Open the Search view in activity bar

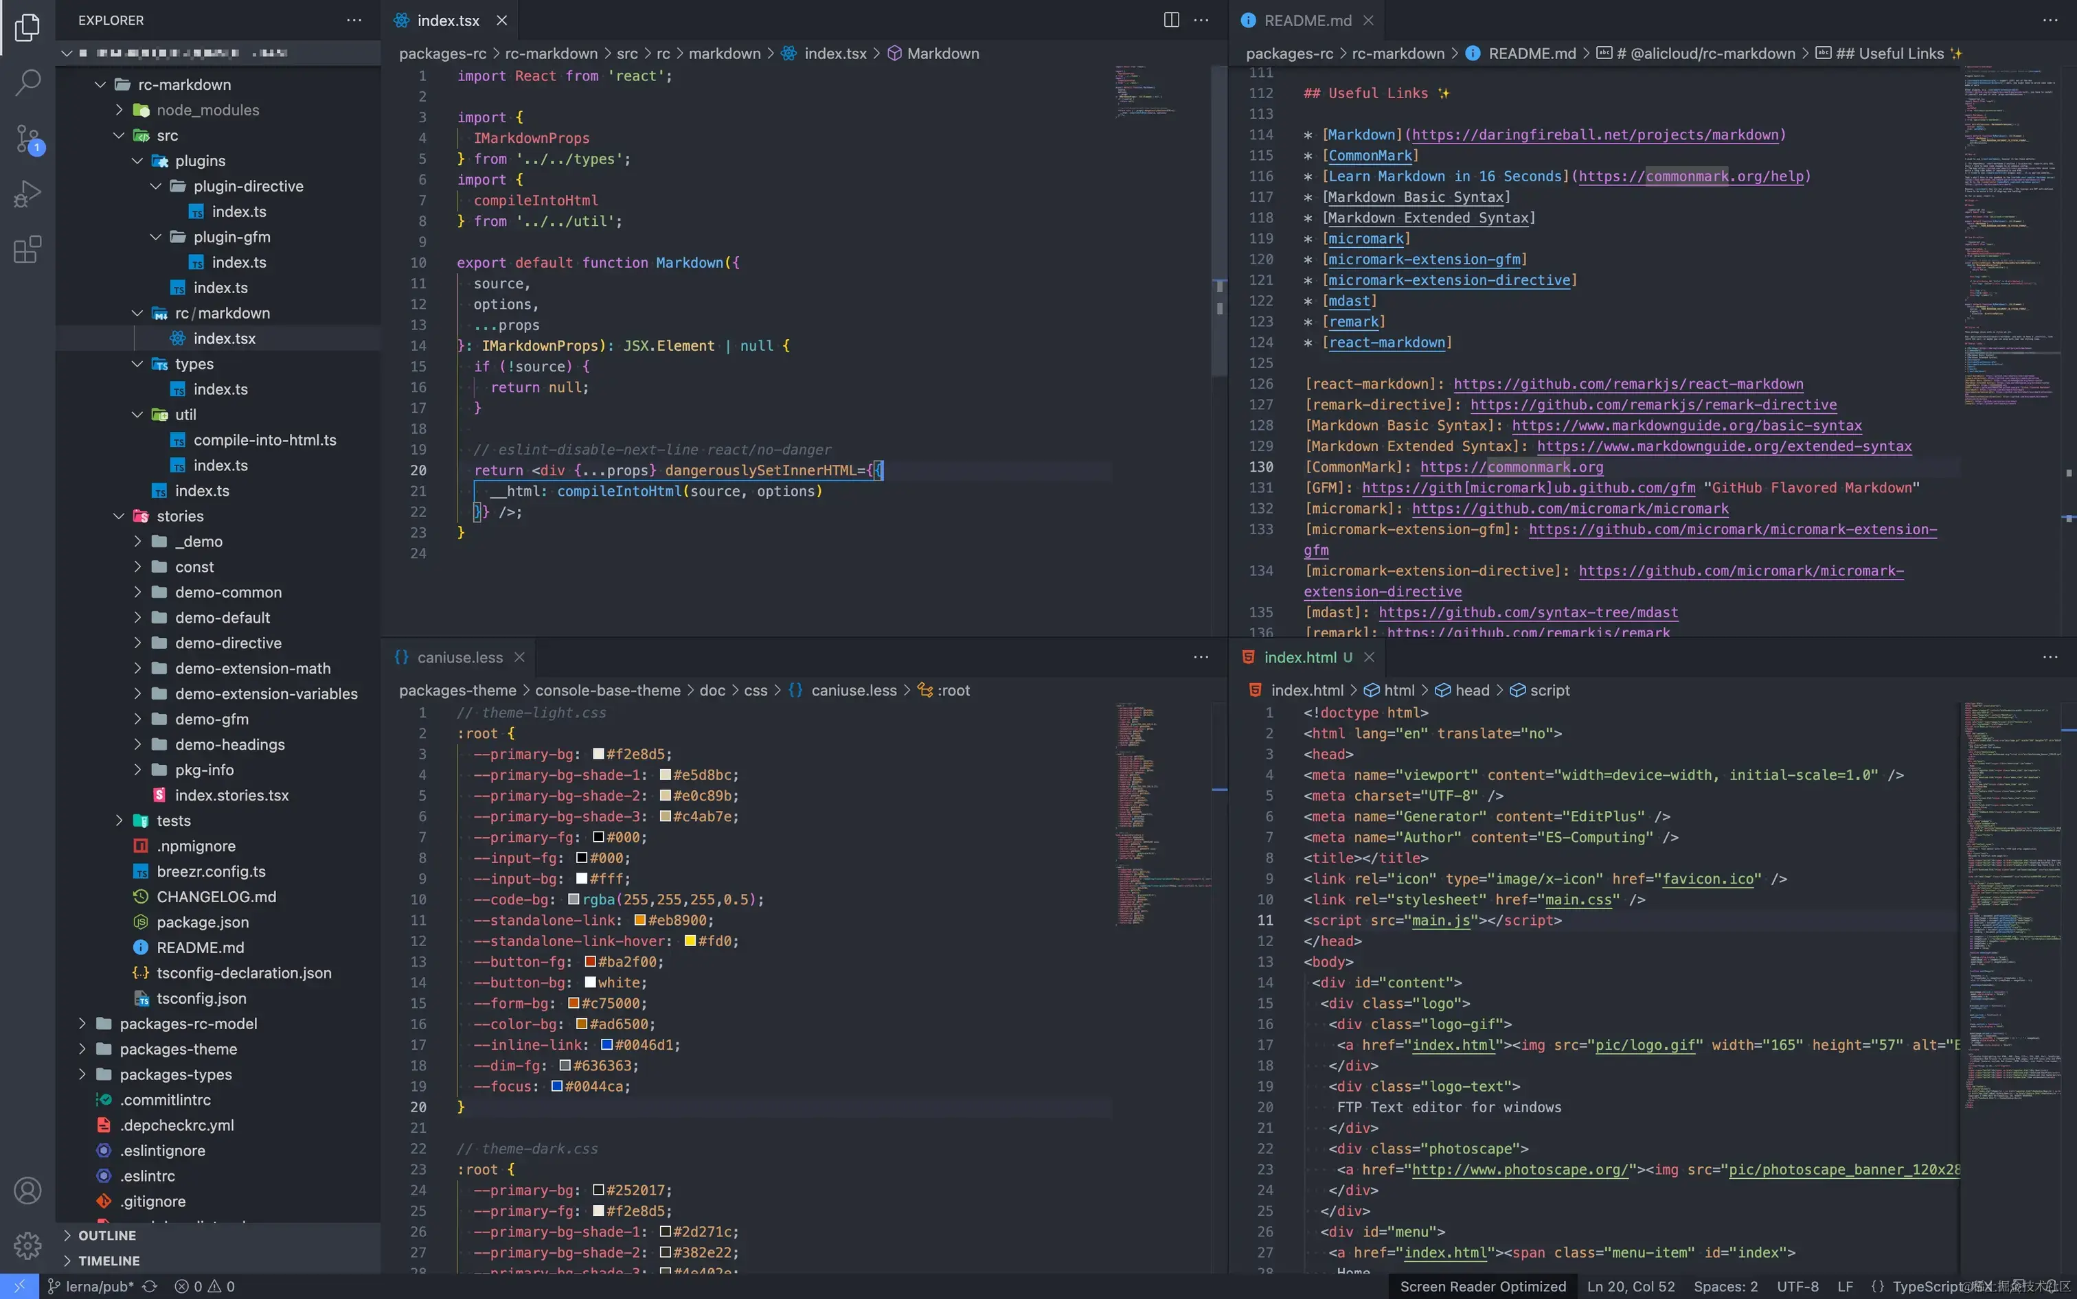[27, 82]
